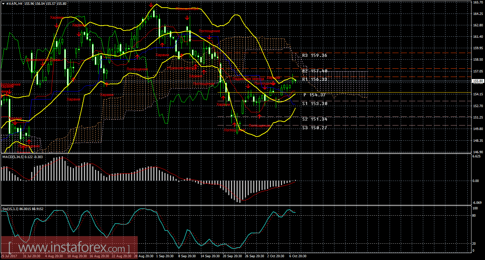Screen dimensions: 485x260
Task: Select 149.80 on the price scale
Action: [x=478, y=129]
